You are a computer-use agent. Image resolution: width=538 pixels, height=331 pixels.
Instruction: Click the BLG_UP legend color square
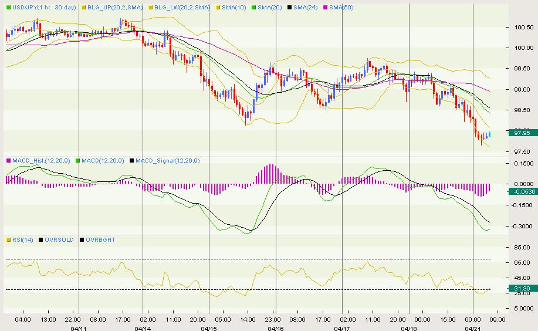pos(84,7)
